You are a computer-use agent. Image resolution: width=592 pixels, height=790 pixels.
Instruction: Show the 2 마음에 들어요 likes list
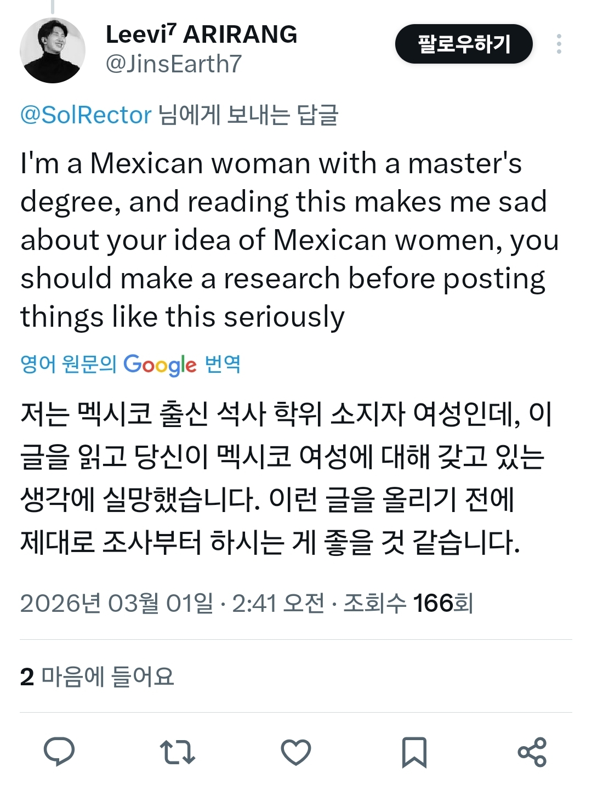97,677
